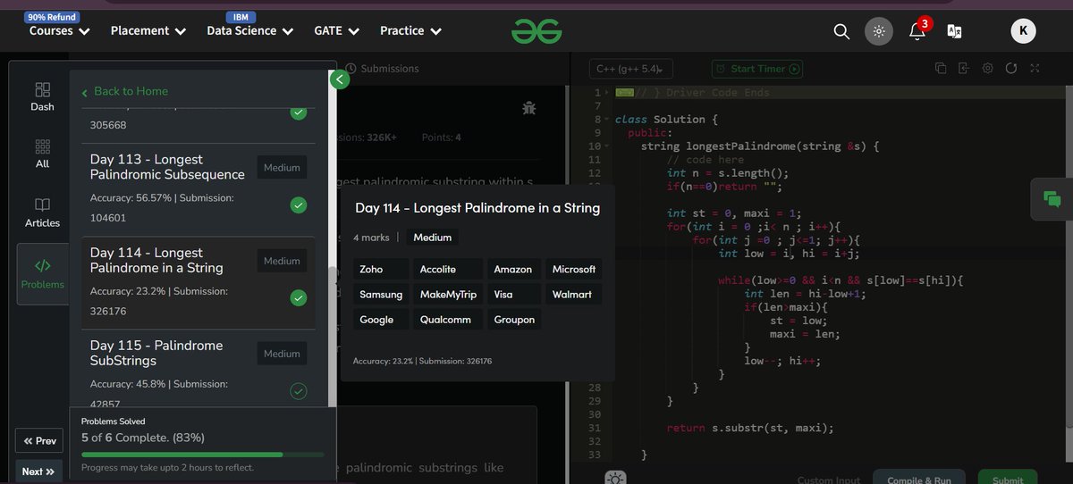Click the checkmark above Day 113
Screen dimensions: 1073x484
pos(299,113)
